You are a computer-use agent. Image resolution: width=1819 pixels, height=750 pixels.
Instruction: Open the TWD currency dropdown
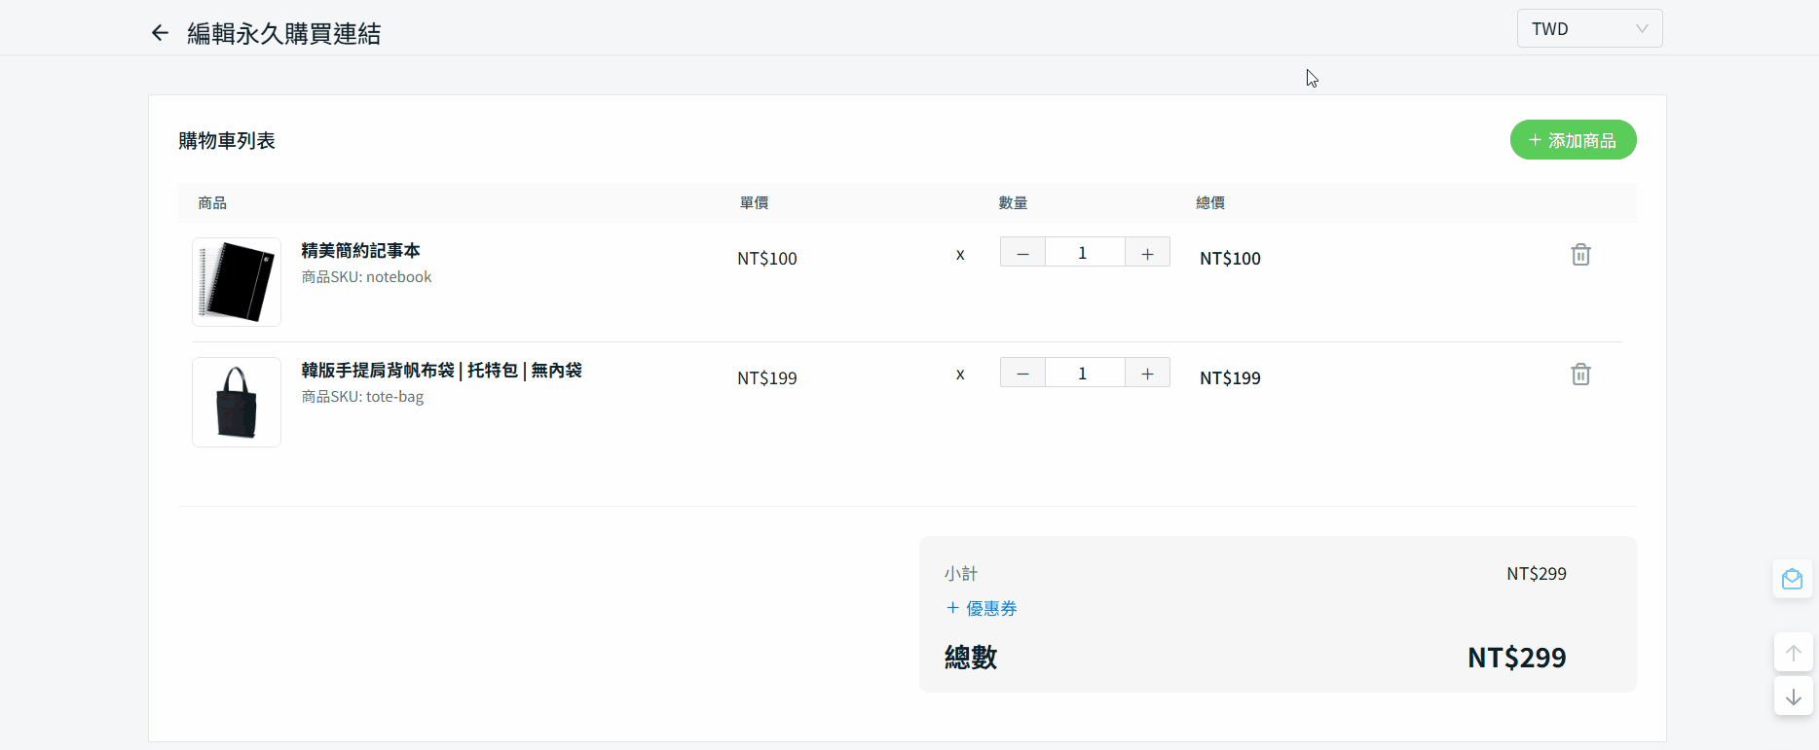coord(1589,29)
